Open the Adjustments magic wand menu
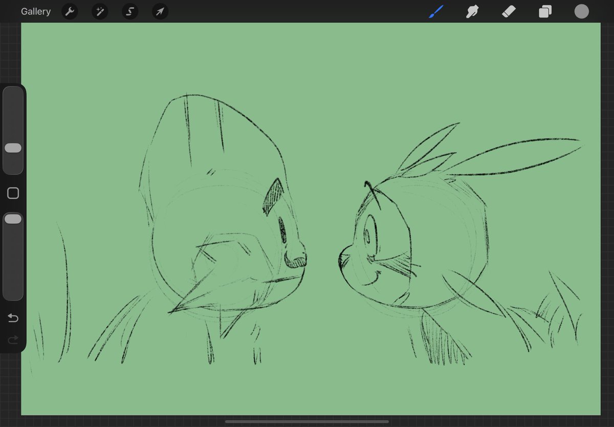614x427 pixels. click(100, 12)
